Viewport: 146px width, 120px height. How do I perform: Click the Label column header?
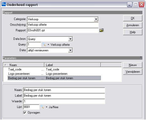pyautogui.click(x=72, y=65)
